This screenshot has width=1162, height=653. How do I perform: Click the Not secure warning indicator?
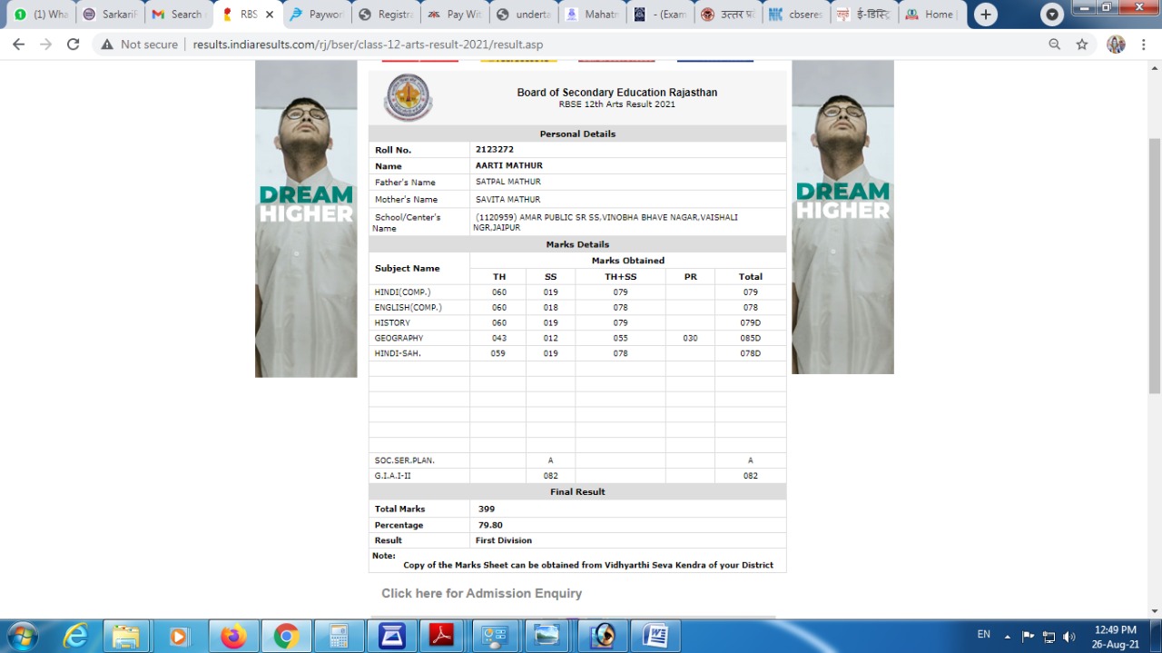point(139,44)
